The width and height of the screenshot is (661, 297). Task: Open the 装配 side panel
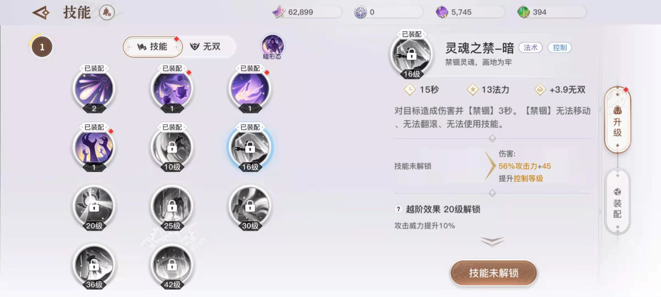pos(617,202)
